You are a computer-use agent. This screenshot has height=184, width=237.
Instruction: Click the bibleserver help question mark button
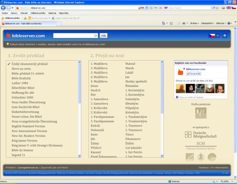(225, 36)
